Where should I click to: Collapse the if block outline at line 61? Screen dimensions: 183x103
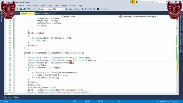pos(15,33)
